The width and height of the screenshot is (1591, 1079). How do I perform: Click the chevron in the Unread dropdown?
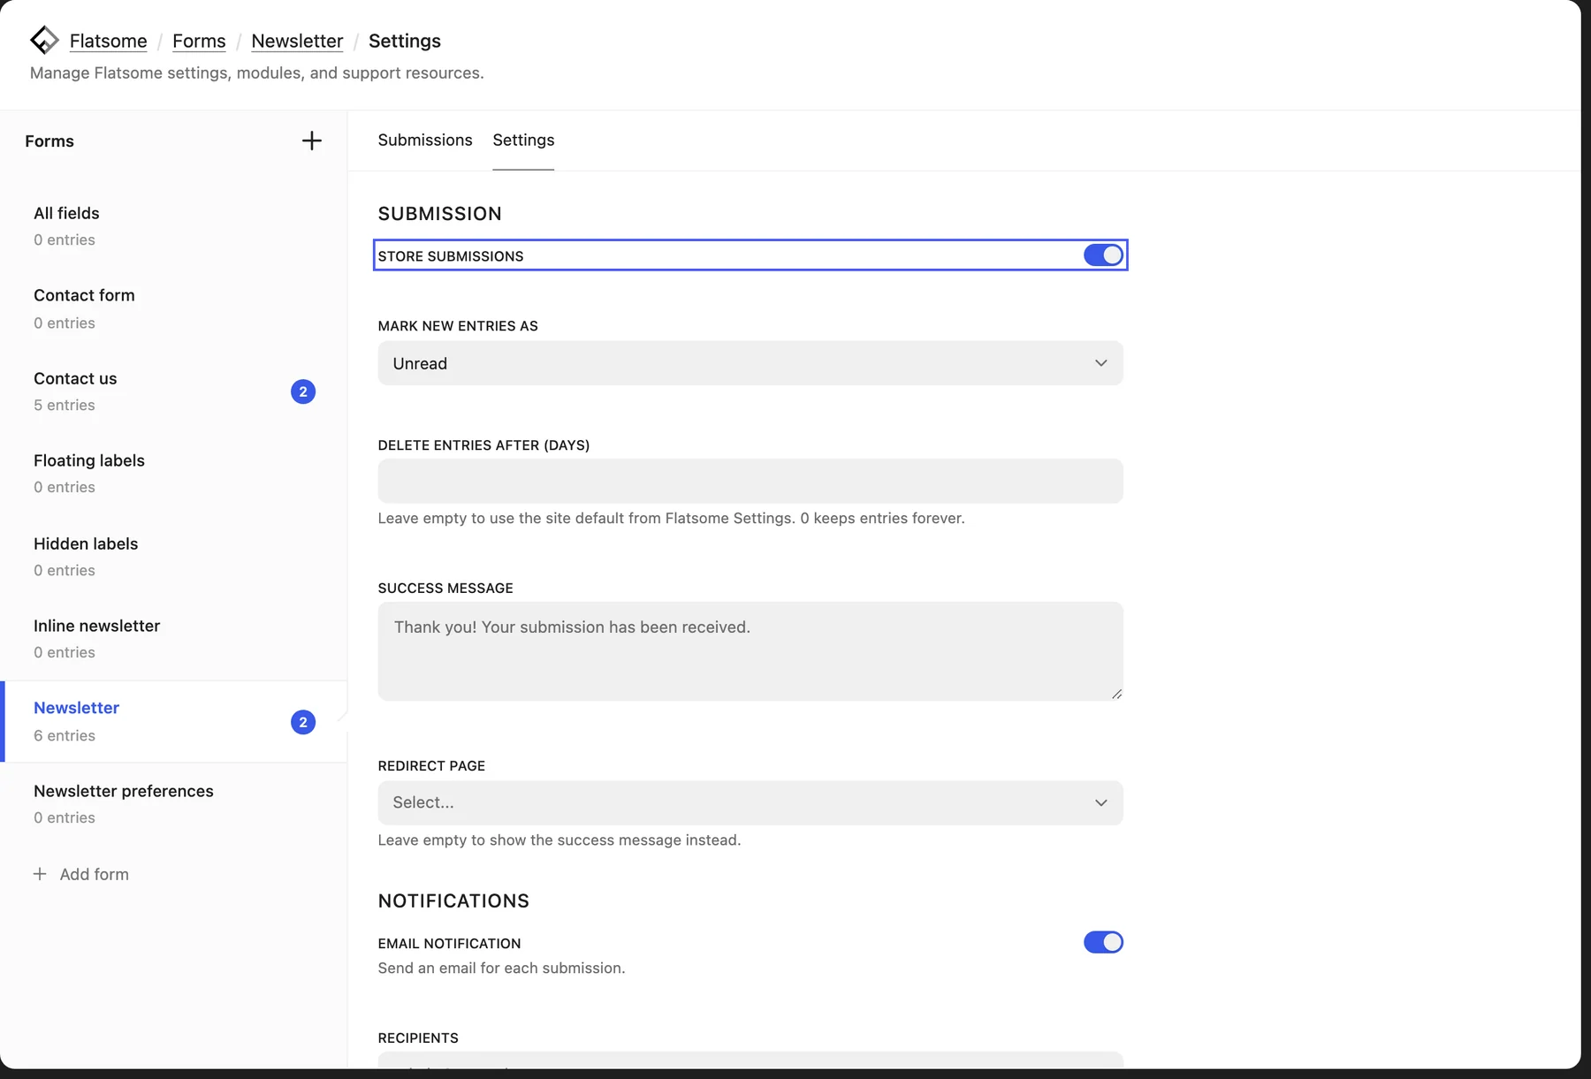1101,363
